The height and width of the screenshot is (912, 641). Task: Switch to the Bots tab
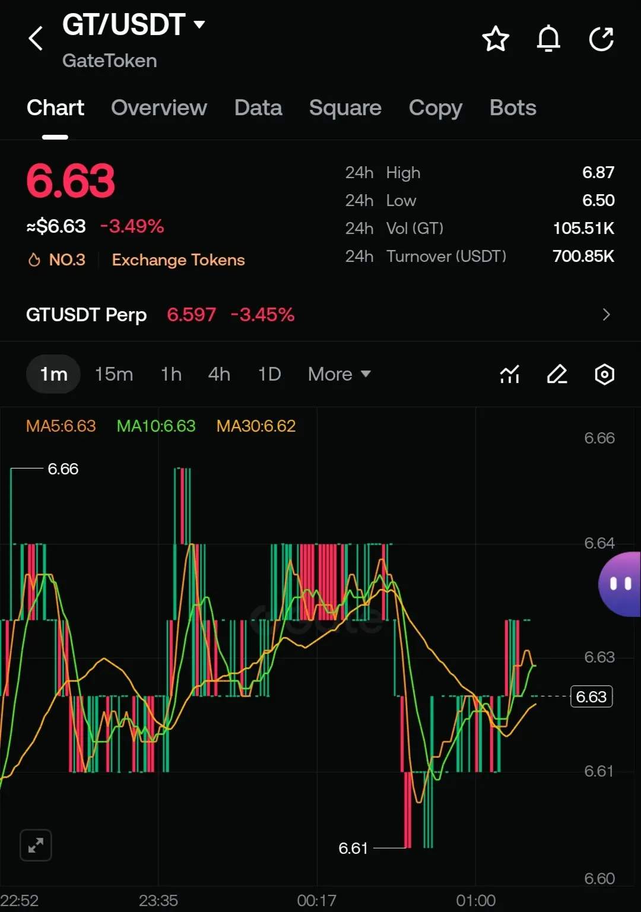pos(513,108)
